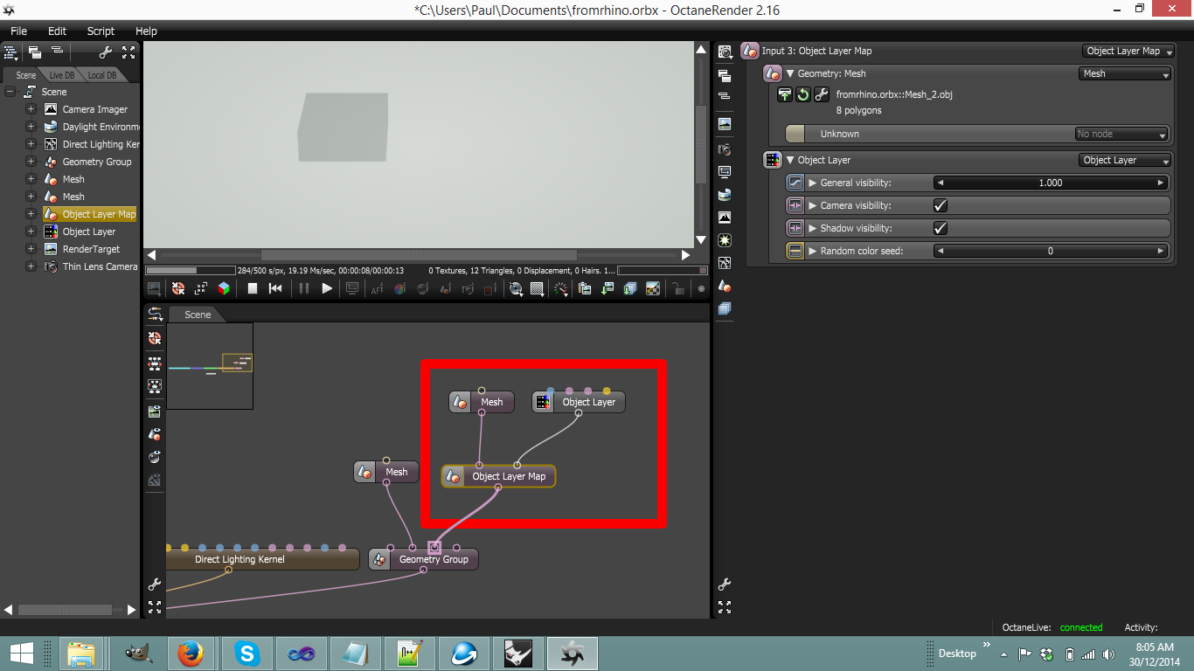The image size is (1194, 671).
Task: Open the File menu
Action: pyautogui.click(x=18, y=31)
